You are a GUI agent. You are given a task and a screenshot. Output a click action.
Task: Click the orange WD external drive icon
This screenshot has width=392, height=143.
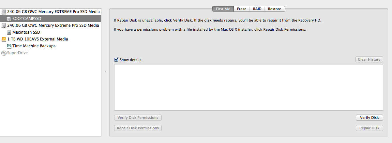click(4, 39)
